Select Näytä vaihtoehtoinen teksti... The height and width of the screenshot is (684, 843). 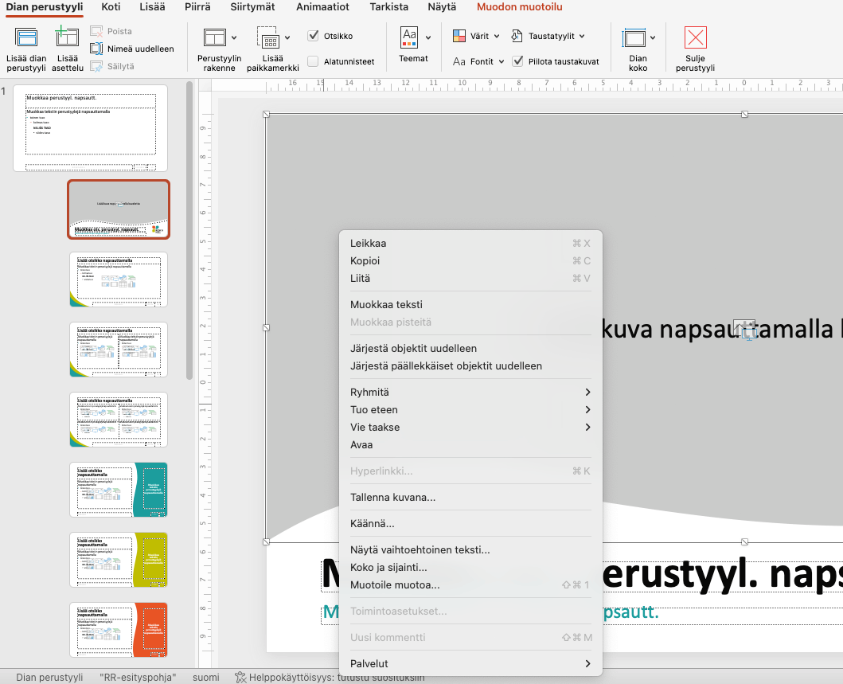point(470,549)
